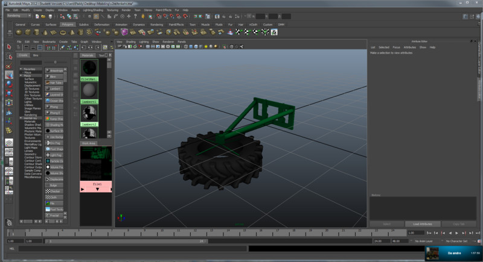Play the animation forwards
Viewport: 483px width, 262px height.
[x=457, y=233]
